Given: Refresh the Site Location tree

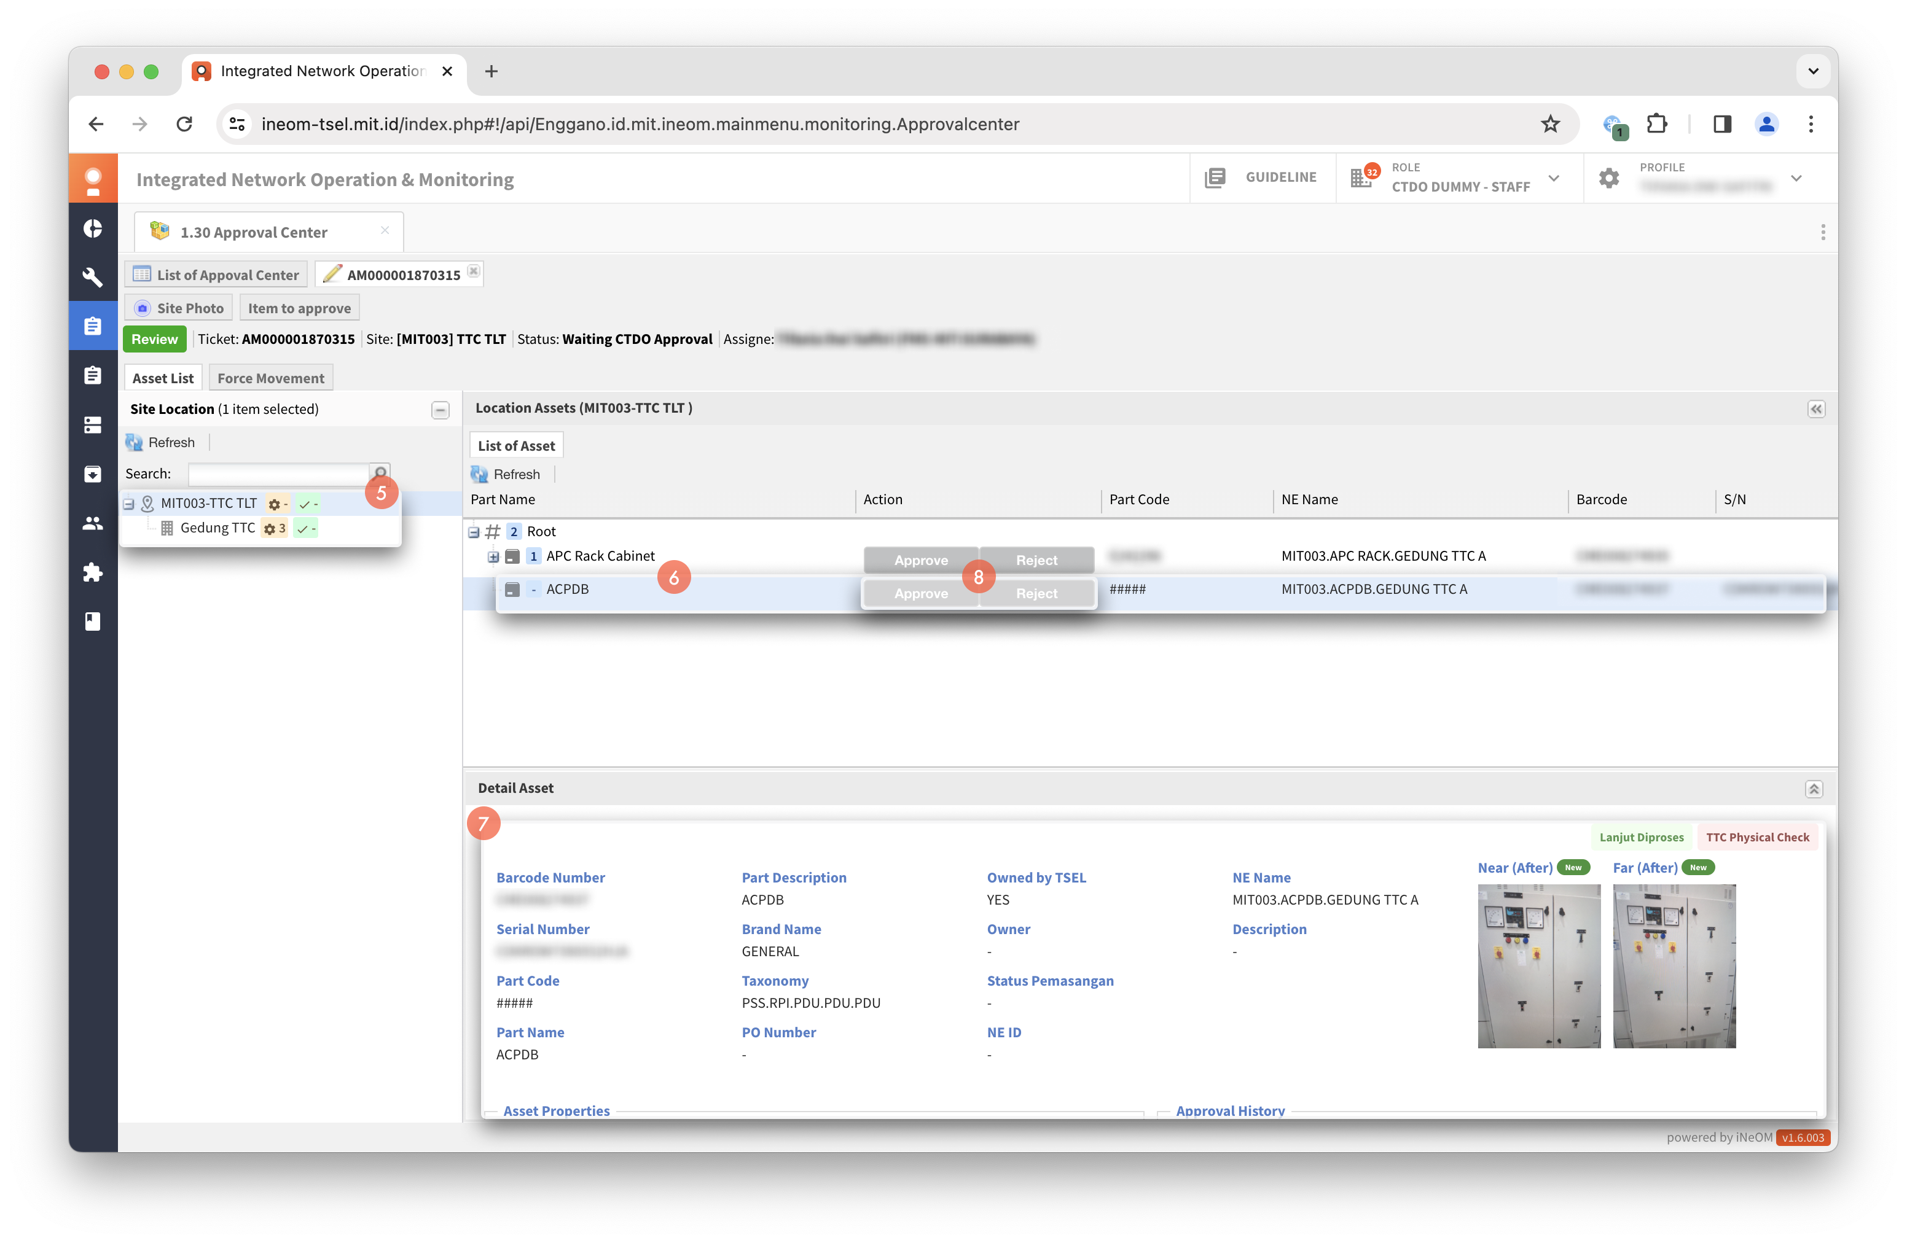Looking at the screenshot, I should coord(161,442).
